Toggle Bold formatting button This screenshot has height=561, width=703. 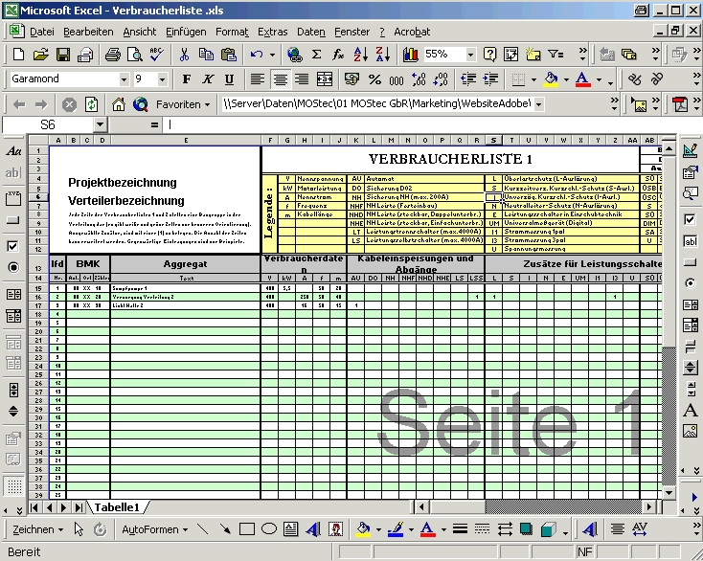[x=187, y=79]
